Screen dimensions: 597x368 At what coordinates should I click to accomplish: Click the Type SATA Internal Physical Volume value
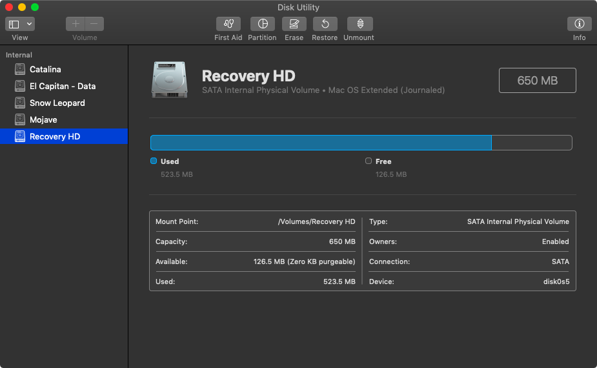(518, 221)
